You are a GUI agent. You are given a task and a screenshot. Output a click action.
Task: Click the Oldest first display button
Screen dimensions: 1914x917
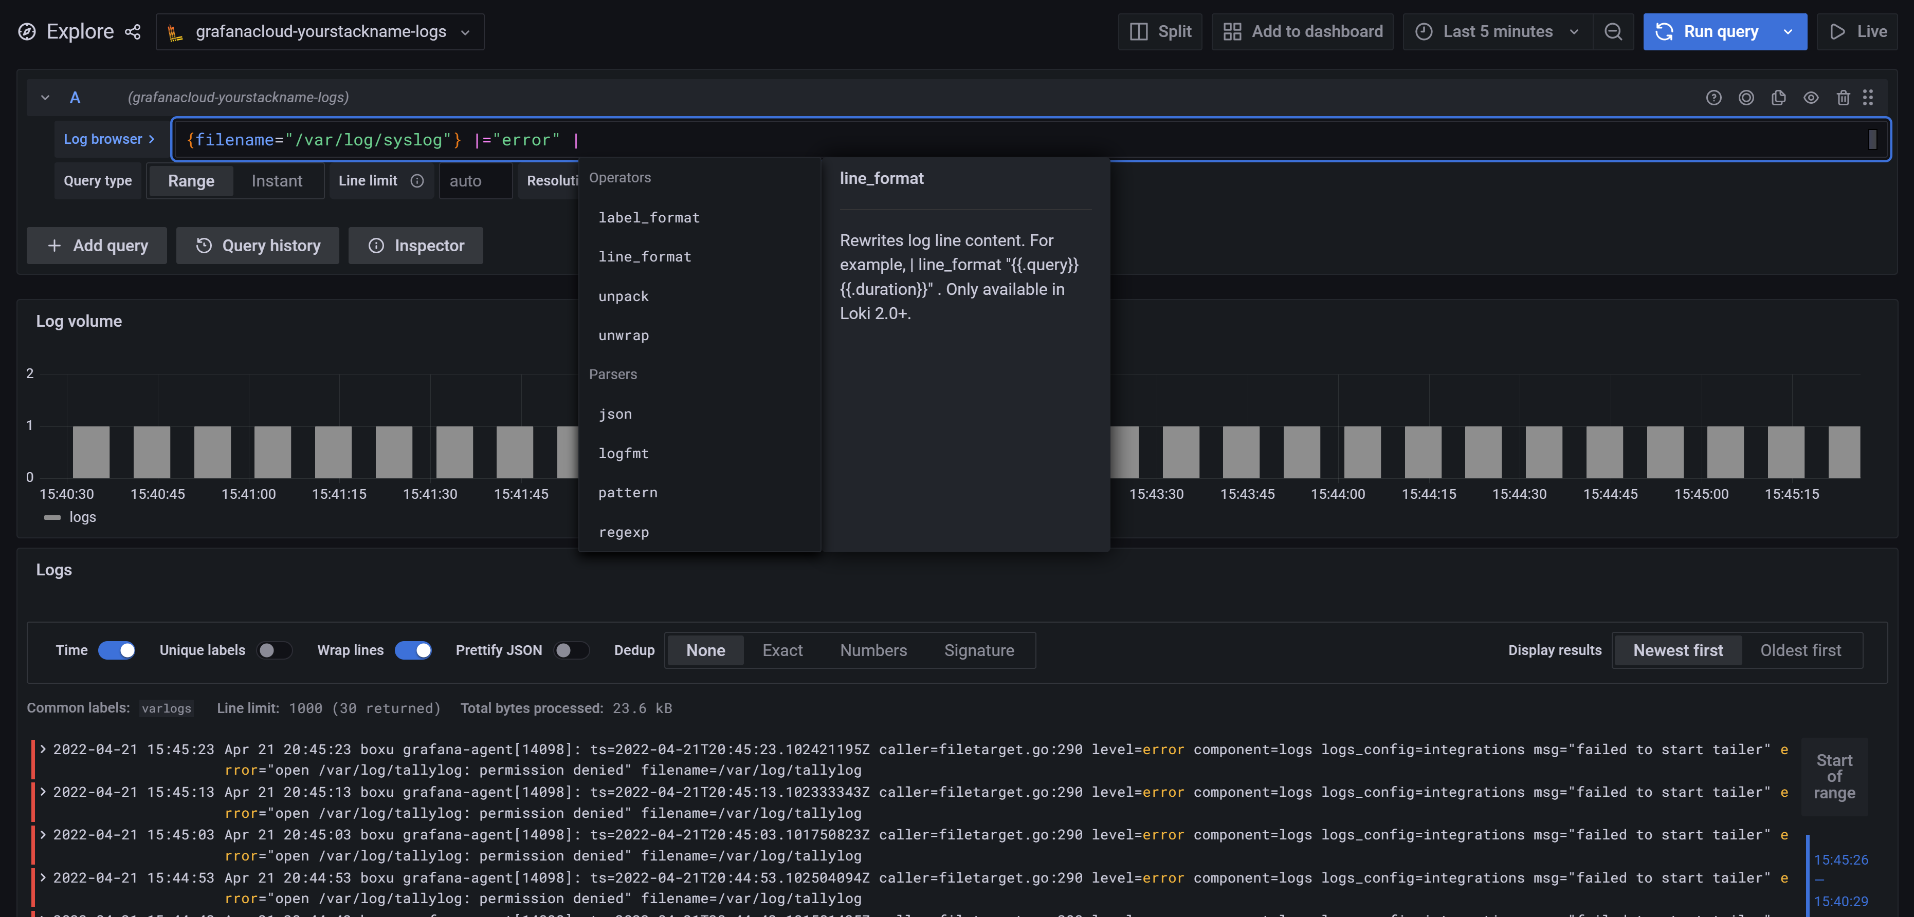pyautogui.click(x=1800, y=650)
